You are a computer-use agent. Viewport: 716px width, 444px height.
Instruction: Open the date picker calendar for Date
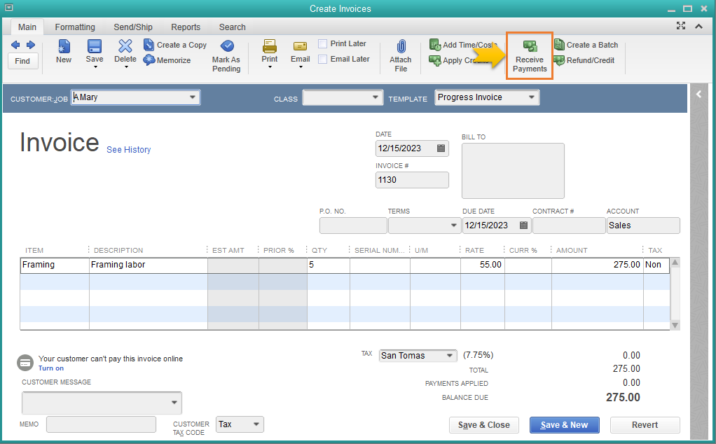tap(441, 148)
